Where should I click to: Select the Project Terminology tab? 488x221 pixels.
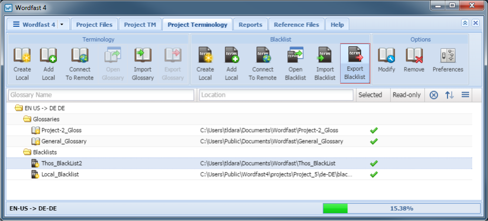[197, 25]
